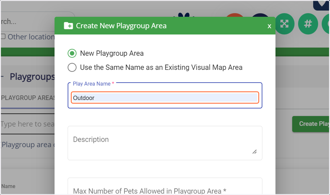Click the Playgroups page heading
This screenshot has width=330, height=195.
click(x=32, y=77)
